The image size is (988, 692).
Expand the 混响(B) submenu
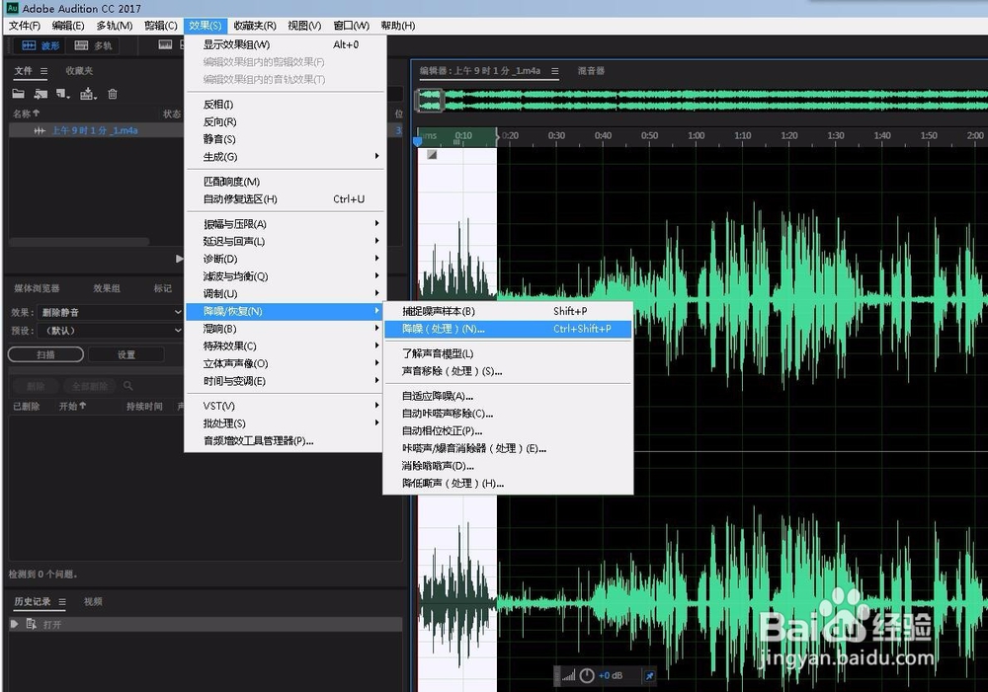(x=285, y=329)
